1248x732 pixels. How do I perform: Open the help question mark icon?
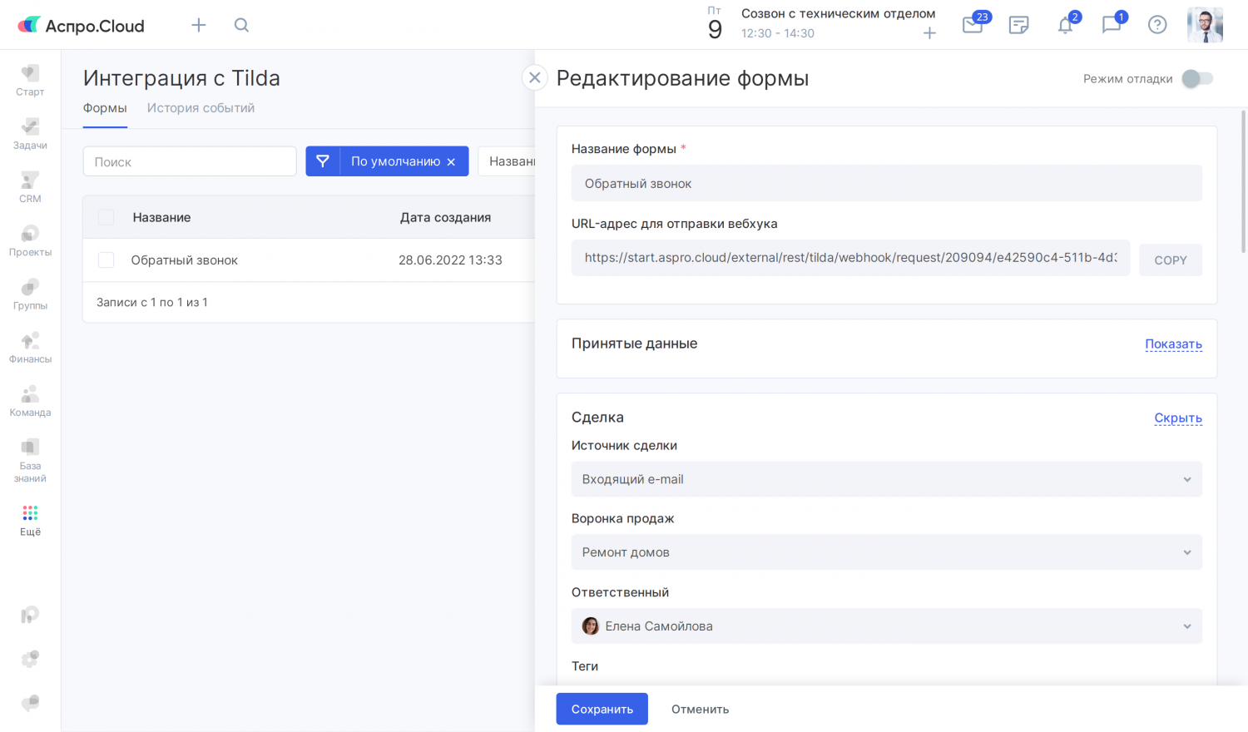click(1156, 25)
